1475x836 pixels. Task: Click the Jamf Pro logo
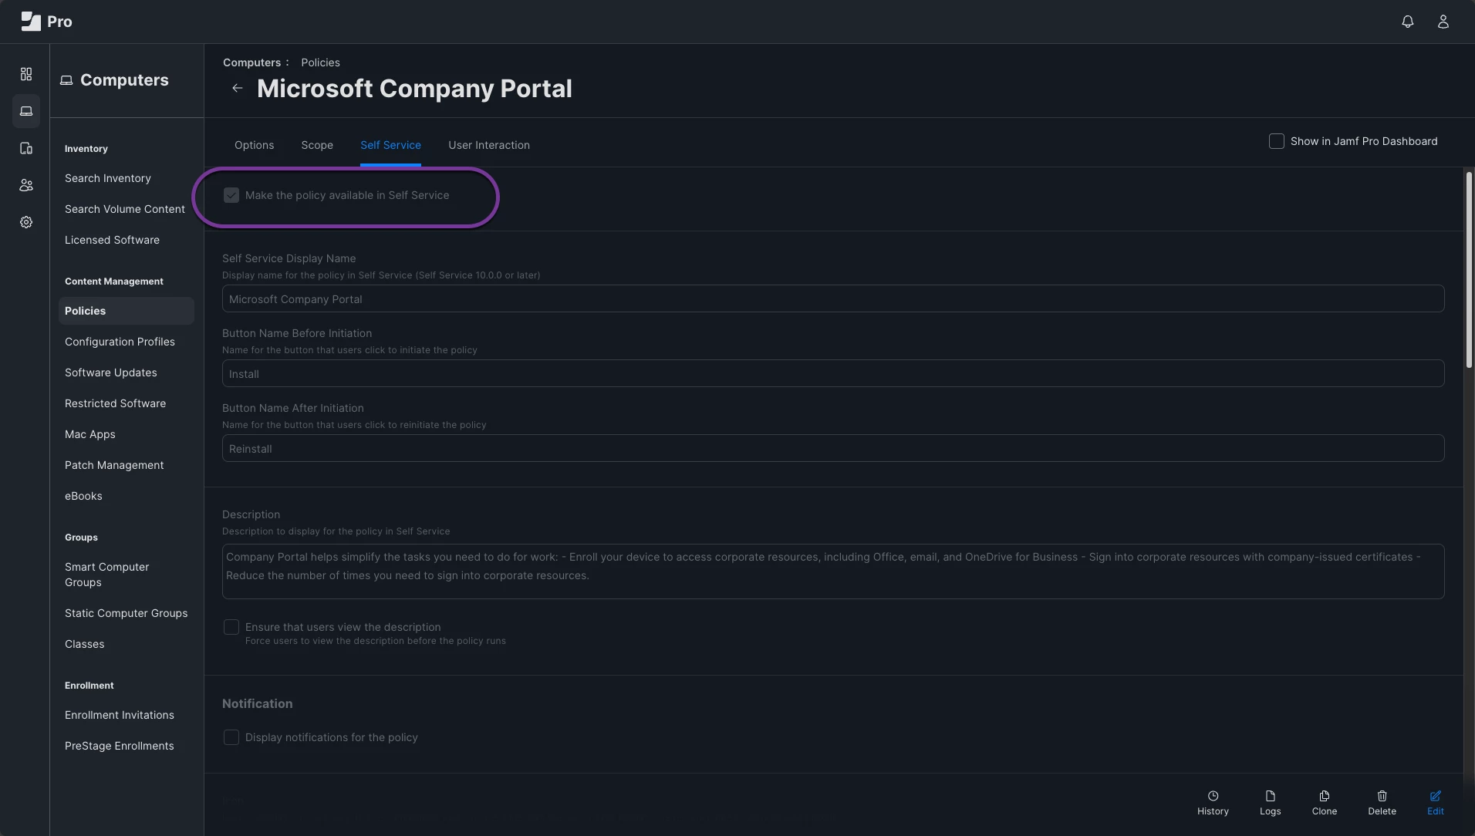[46, 22]
